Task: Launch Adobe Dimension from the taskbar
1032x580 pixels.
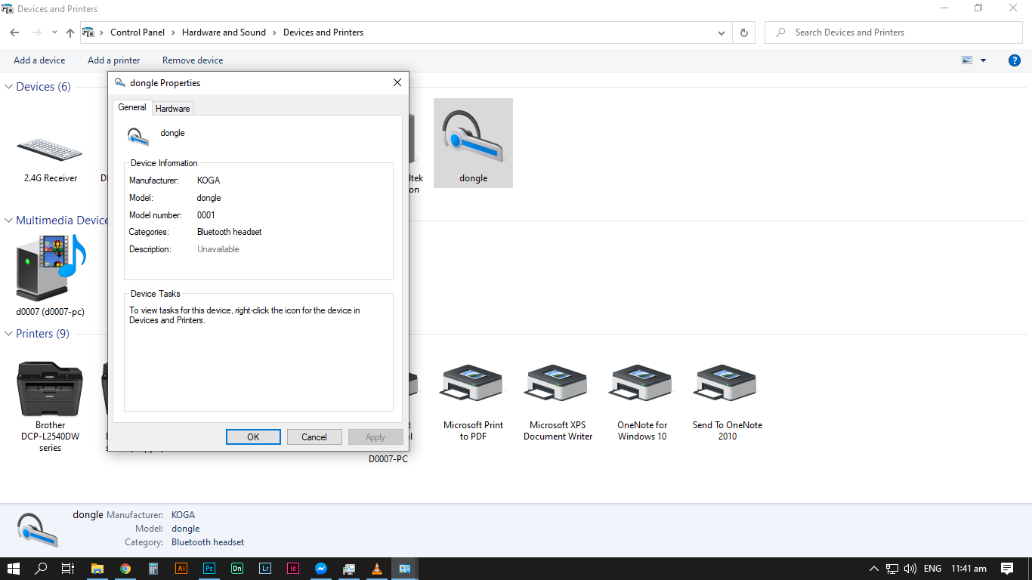Action: pyautogui.click(x=237, y=569)
